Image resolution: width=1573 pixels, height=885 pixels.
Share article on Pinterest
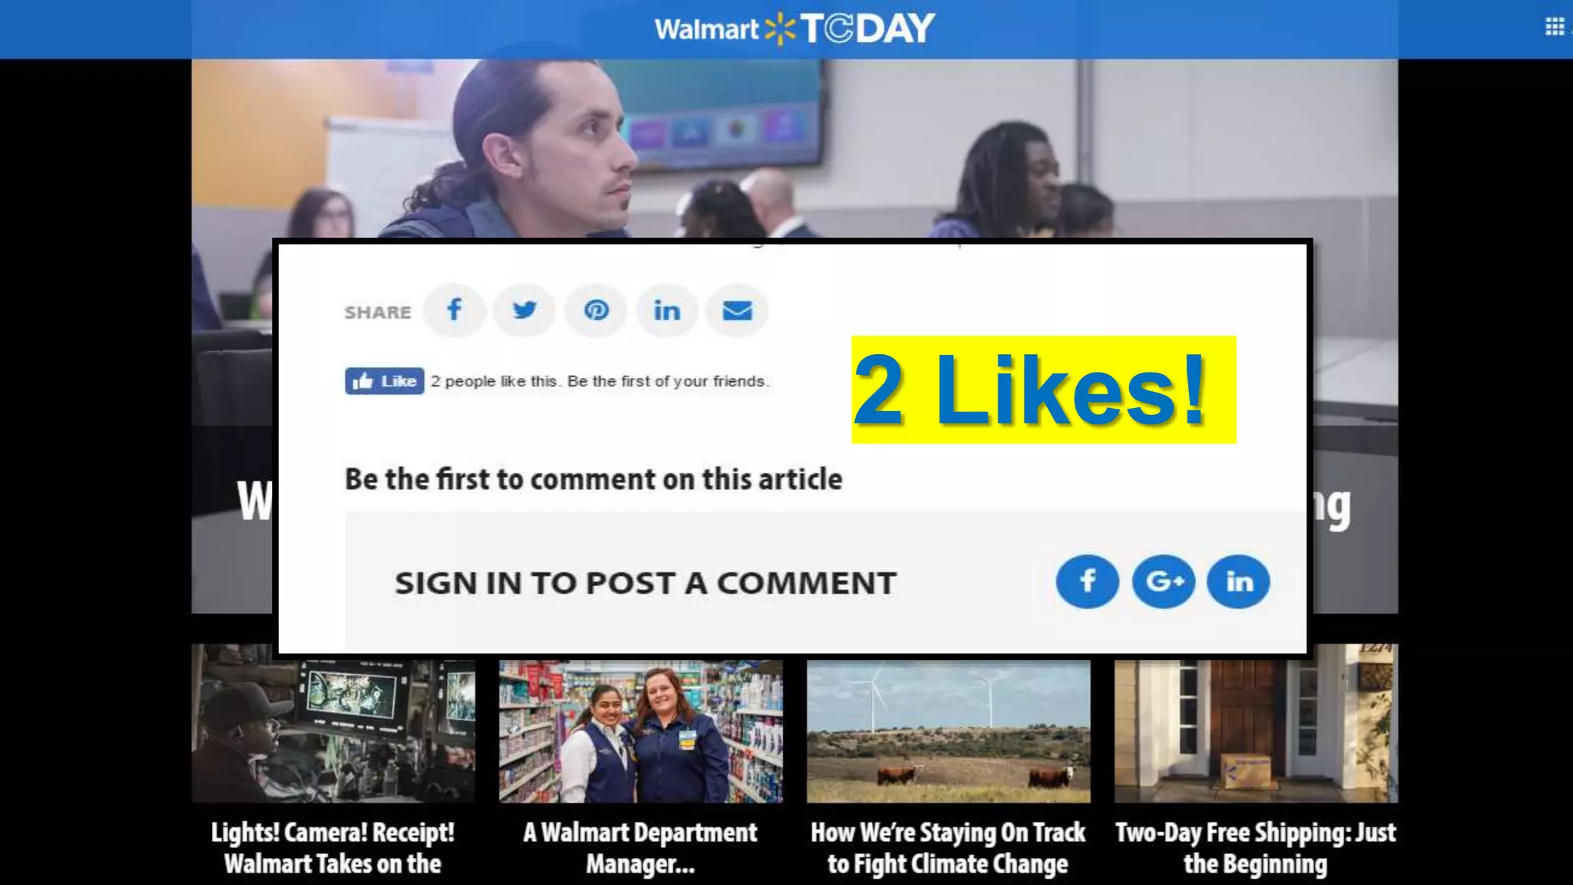pyautogui.click(x=596, y=310)
